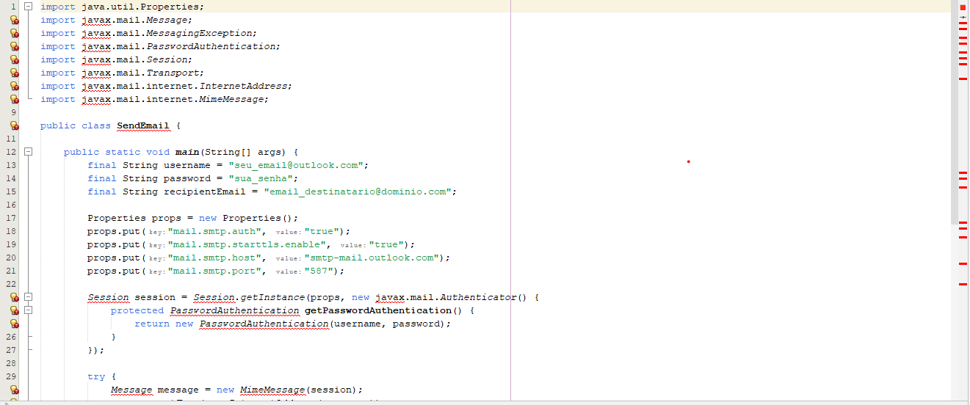Open error hint beside getPasswordAuthentication declaration line
Screen dimensions: 970x405
tap(14, 311)
